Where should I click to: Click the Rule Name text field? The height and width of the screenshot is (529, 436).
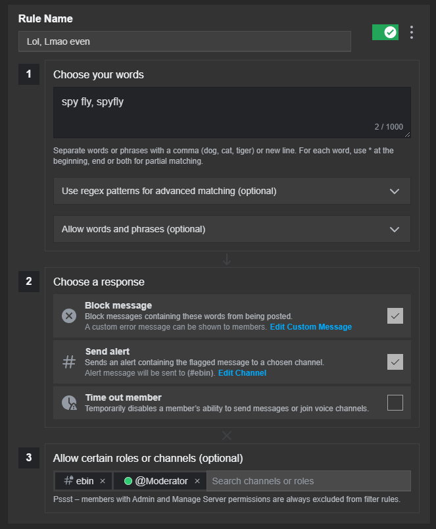tap(185, 41)
